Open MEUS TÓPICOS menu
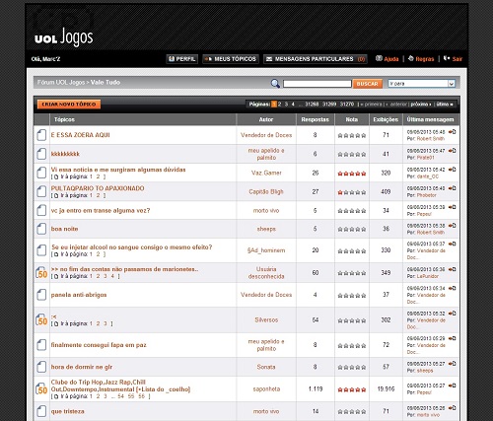 point(231,59)
